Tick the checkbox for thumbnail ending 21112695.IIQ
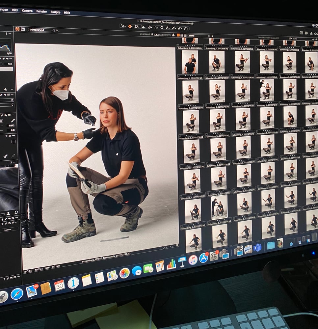The width and height of the screenshot is (318, 329). (178, 45)
